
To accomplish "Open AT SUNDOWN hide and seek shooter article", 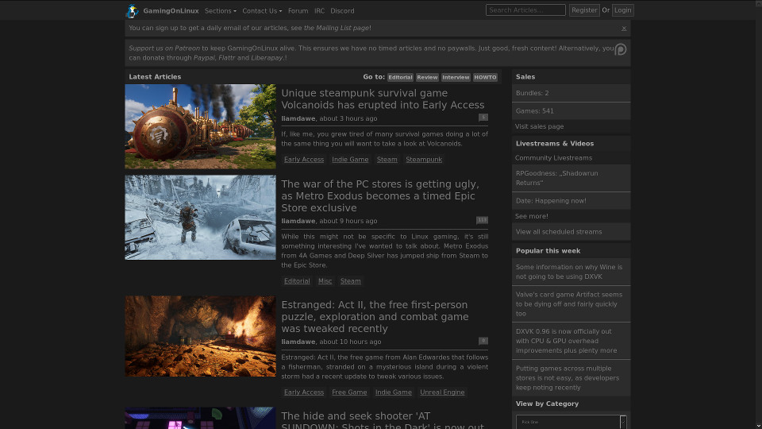I will coord(383,419).
